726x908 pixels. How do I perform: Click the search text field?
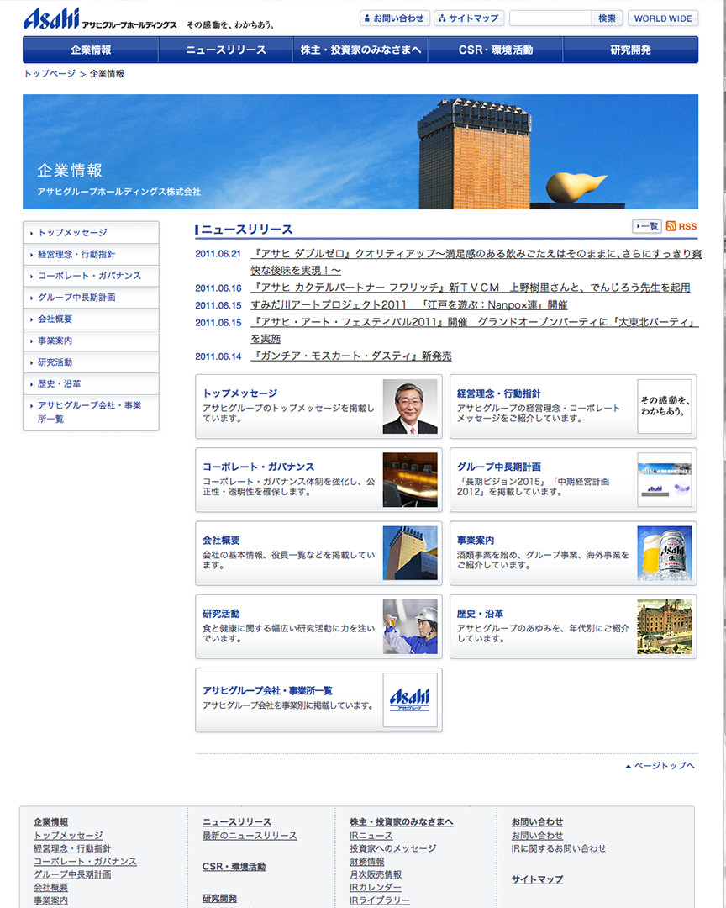(x=550, y=18)
